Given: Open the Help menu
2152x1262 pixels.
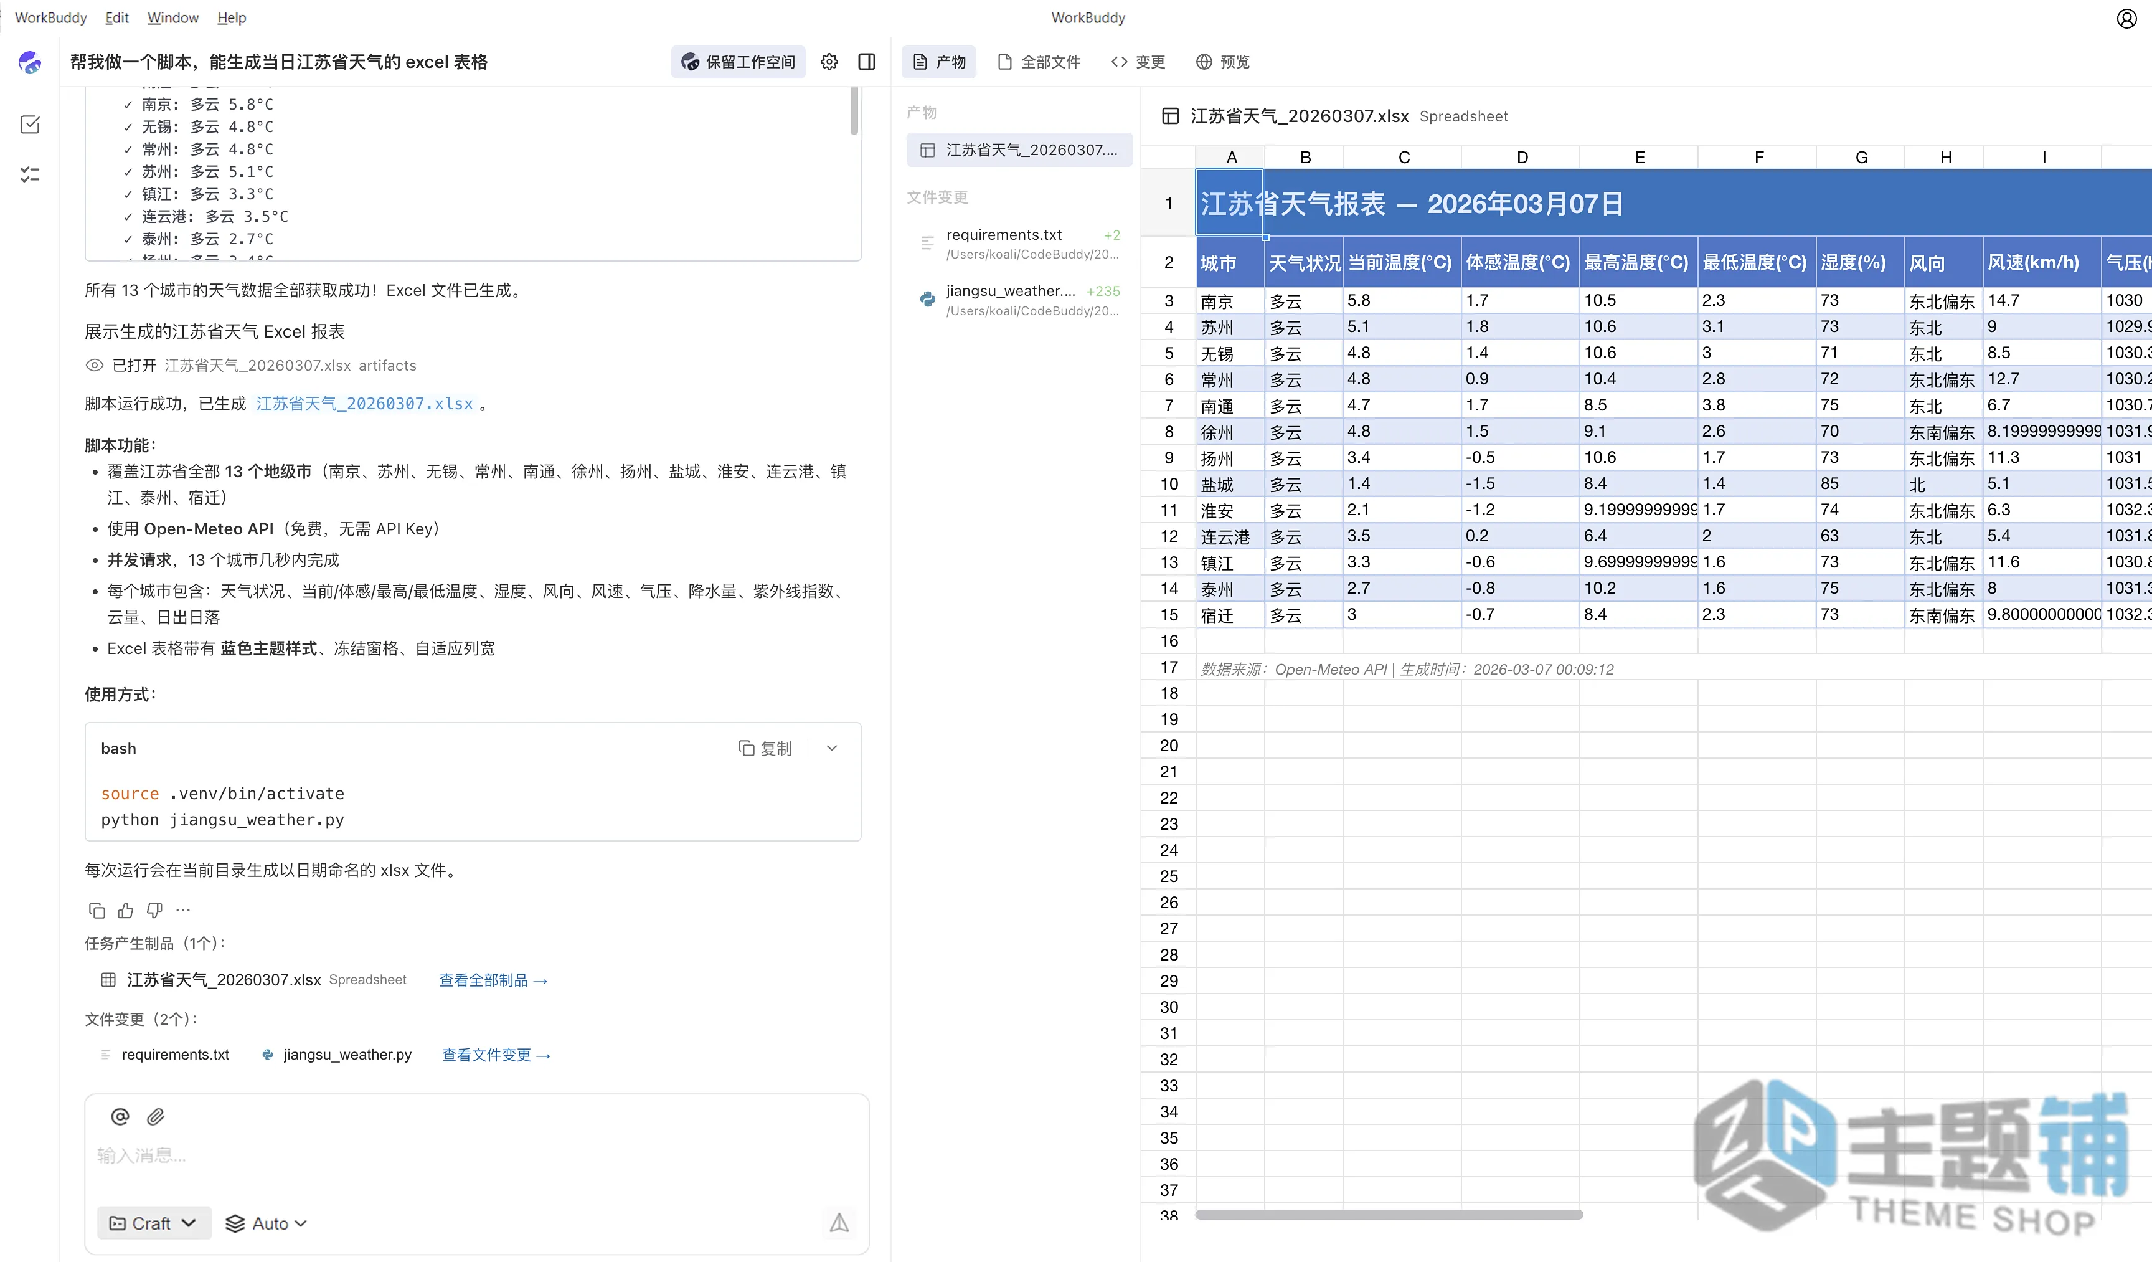Looking at the screenshot, I should pos(232,17).
